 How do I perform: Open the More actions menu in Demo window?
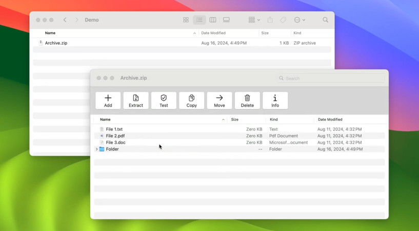click(x=300, y=20)
